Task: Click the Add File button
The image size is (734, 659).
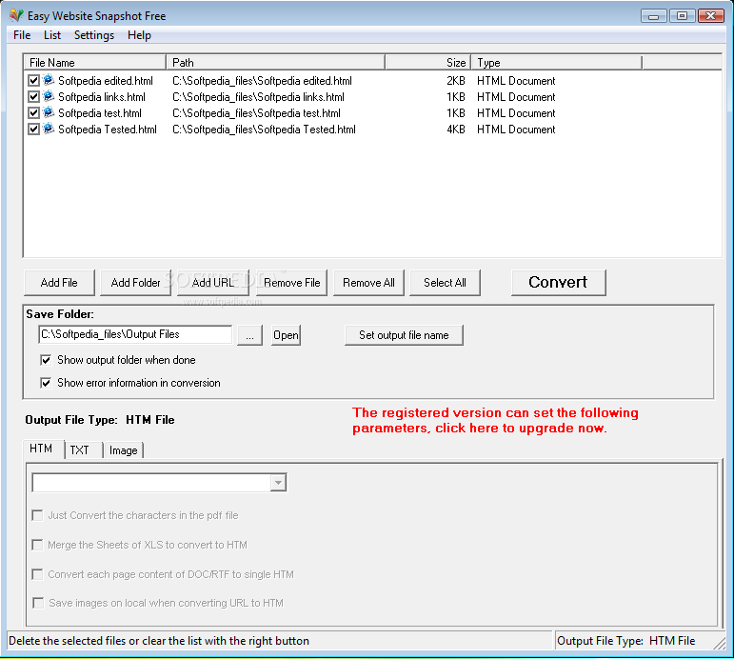Action: pos(59,283)
